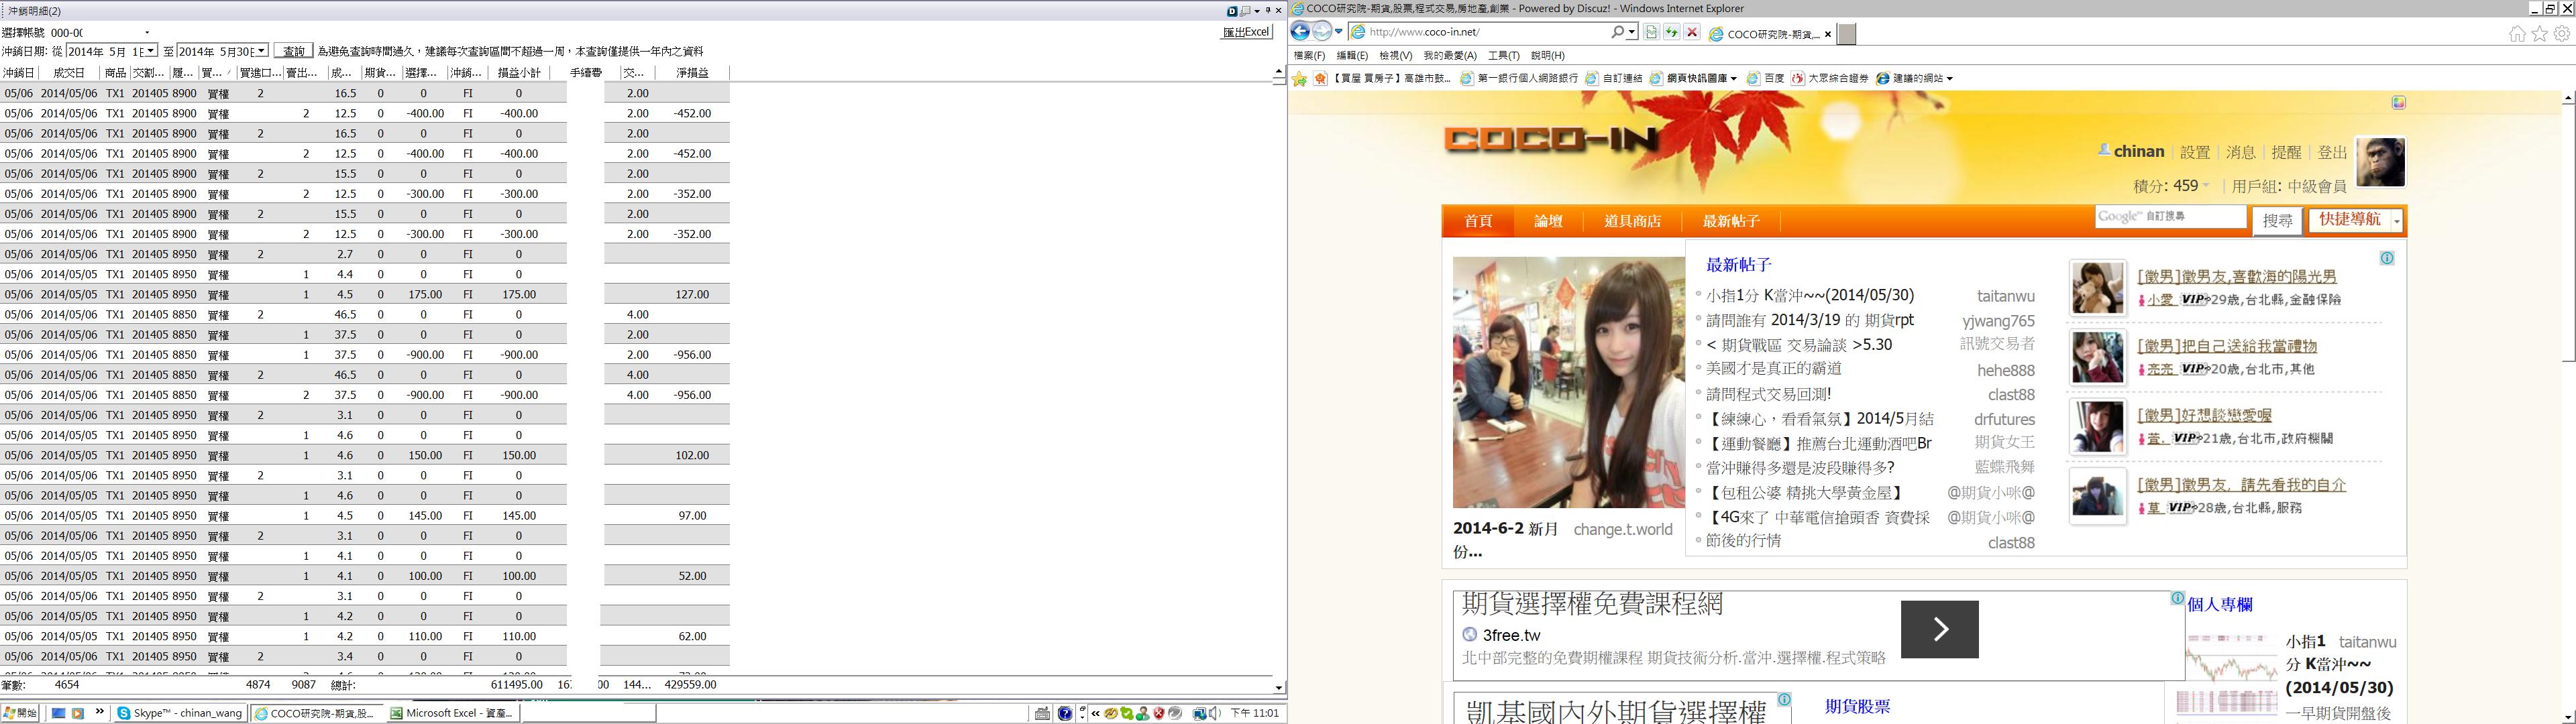The image size is (2576, 724).
Task: Click the compatibility view icon in IE
Action: (1651, 33)
